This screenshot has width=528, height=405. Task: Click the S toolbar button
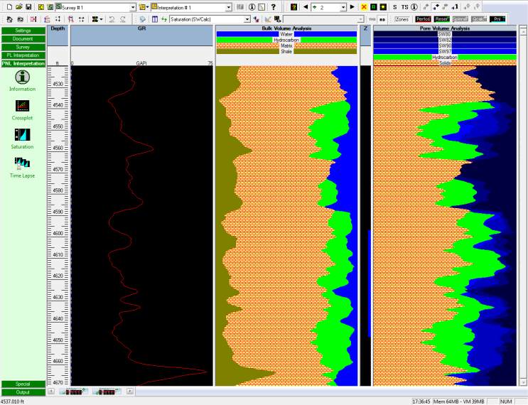395,7
